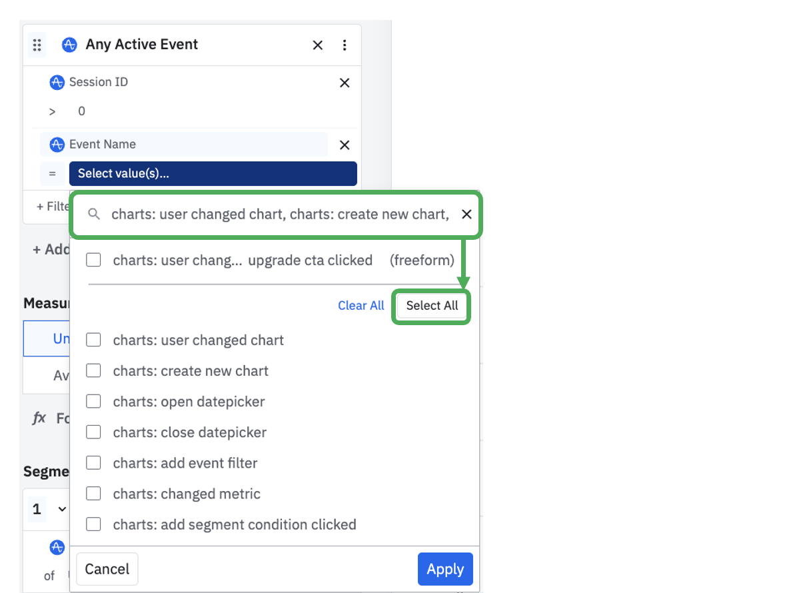Click the drag handle beside Any Active Event
The image size is (793, 593).
point(37,45)
